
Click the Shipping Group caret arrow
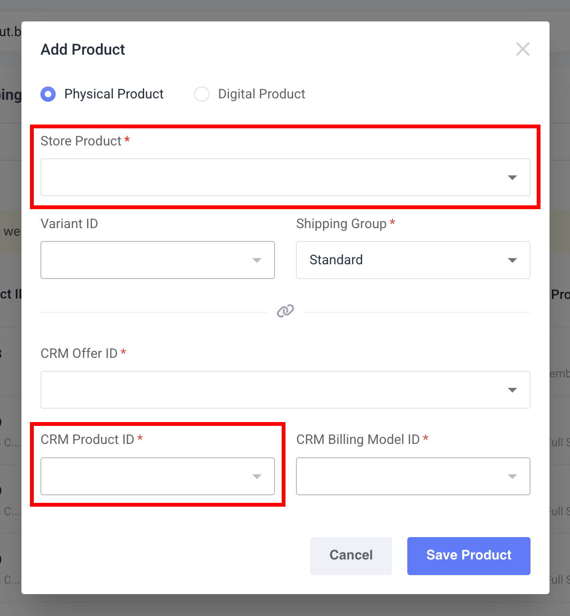[x=512, y=260]
